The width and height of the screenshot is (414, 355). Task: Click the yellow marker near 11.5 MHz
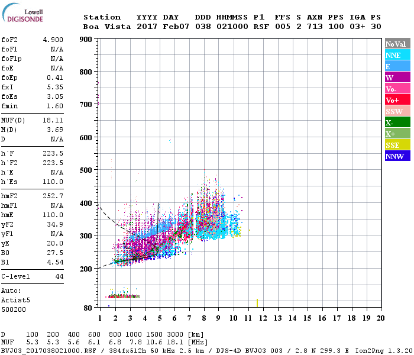pos(257,303)
